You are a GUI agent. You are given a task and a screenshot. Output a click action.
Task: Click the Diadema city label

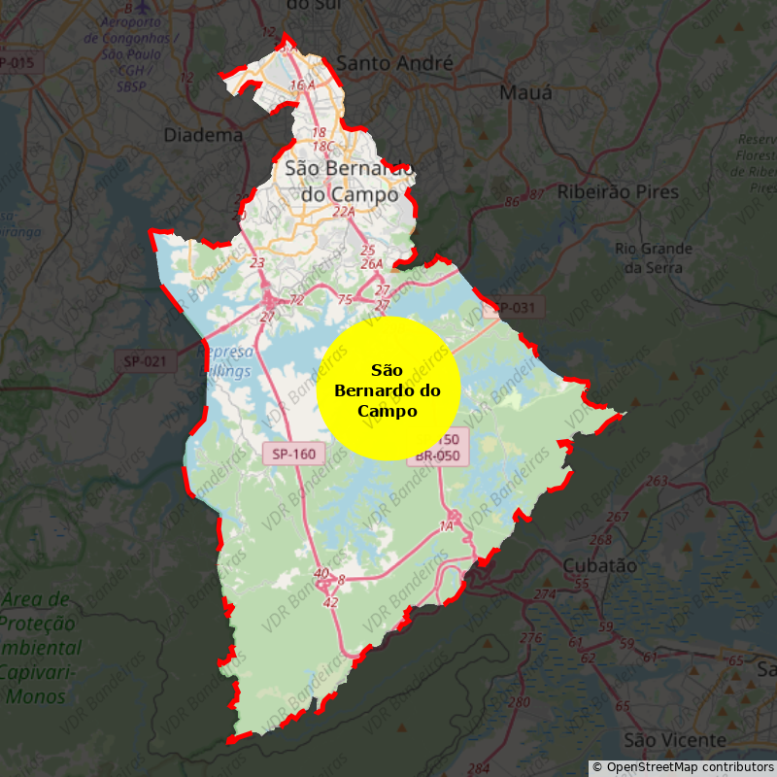(x=204, y=135)
